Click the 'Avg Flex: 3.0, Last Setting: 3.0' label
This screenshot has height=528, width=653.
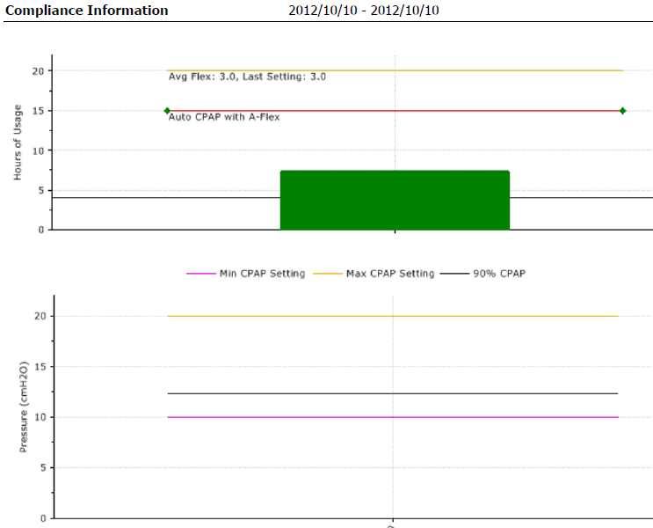click(x=247, y=77)
